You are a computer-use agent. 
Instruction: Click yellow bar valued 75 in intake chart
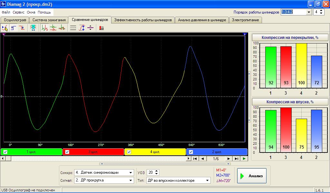[301, 136]
